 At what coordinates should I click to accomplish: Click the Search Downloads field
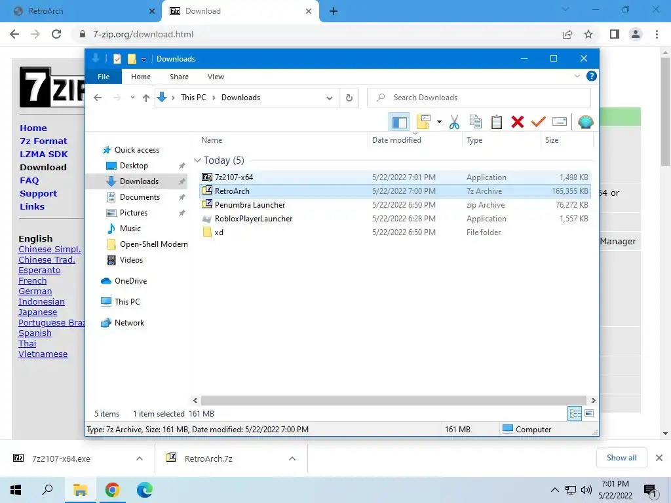click(479, 98)
